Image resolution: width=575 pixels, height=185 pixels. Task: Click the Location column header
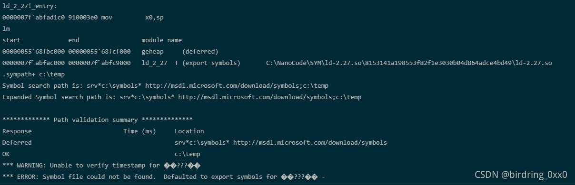click(x=189, y=131)
